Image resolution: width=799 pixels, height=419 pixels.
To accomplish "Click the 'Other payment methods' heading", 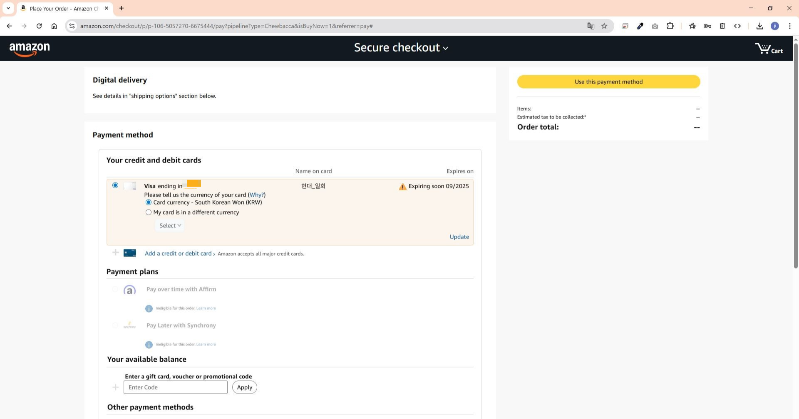I will tap(150, 407).
